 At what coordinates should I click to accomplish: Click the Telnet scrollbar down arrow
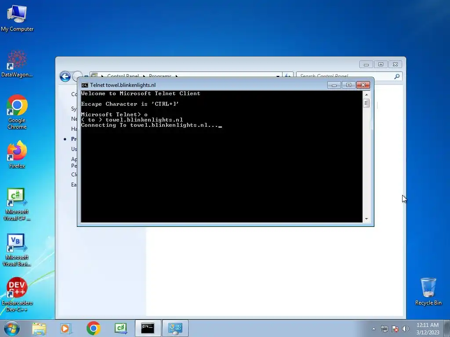click(x=366, y=219)
